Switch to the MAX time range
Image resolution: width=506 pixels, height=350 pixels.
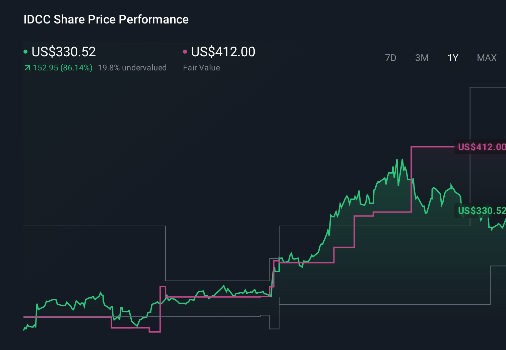pyautogui.click(x=486, y=58)
